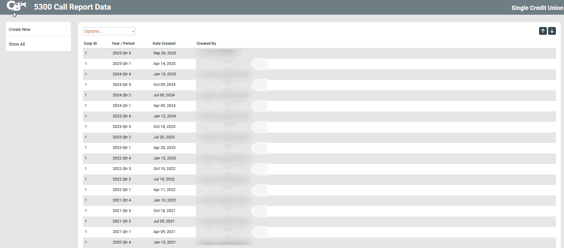
Task: Click the 2020 Qtr 4 row
Action: point(122,242)
